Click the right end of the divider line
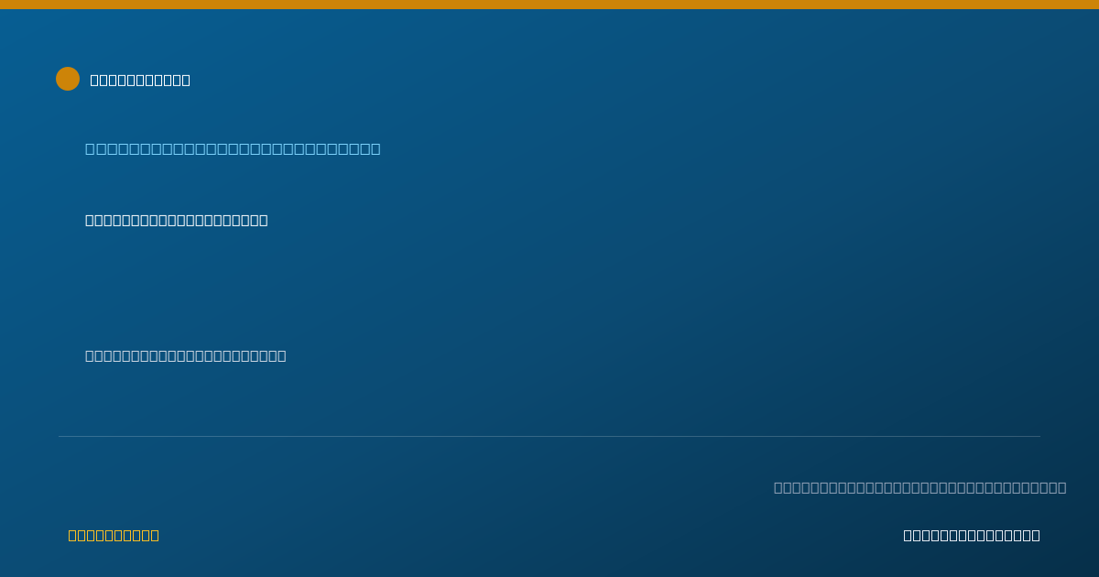This screenshot has width=1099, height=577. [x=1039, y=436]
